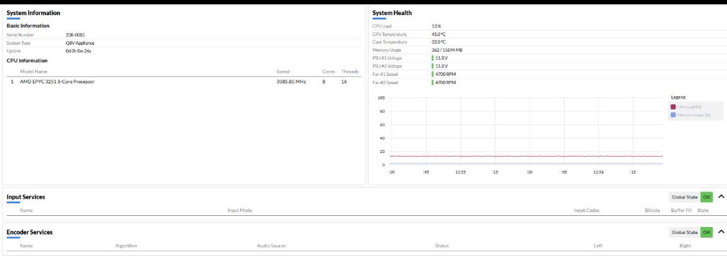The height and width of the screenshot is (270, 727).
Task: Click the System Information heading
Action: coord(34,13)
